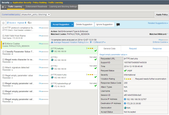Expand the Accept Suggestion split-button arrow
The image size is (169, 115).
72,25
